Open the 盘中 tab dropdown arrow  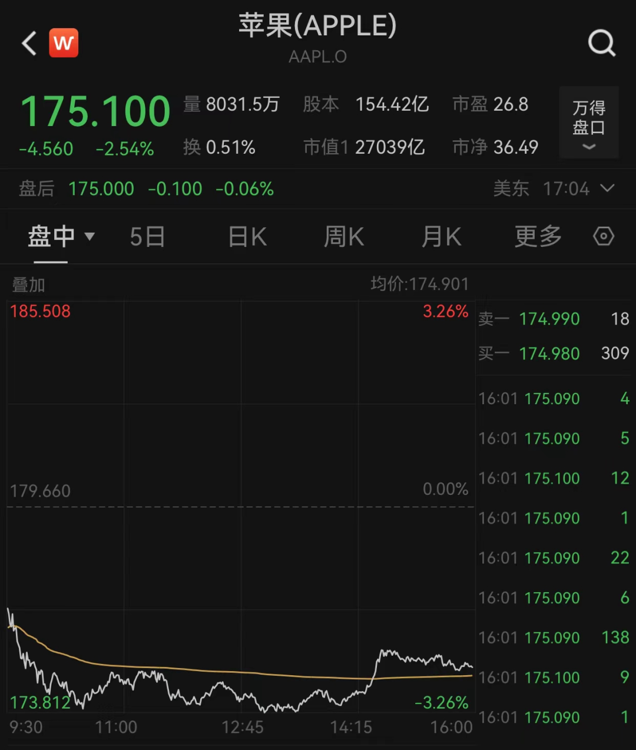[90, 237]
